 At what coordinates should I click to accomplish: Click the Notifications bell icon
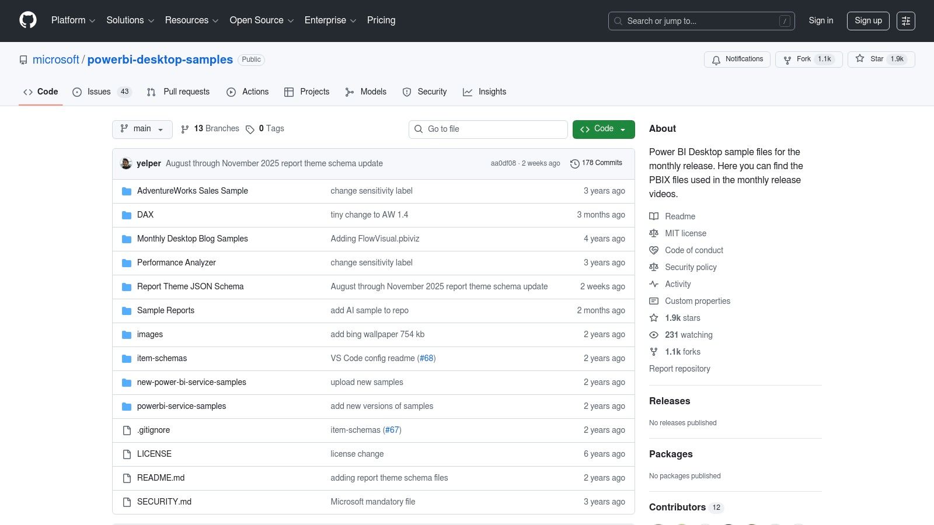(x=716, y=60)
